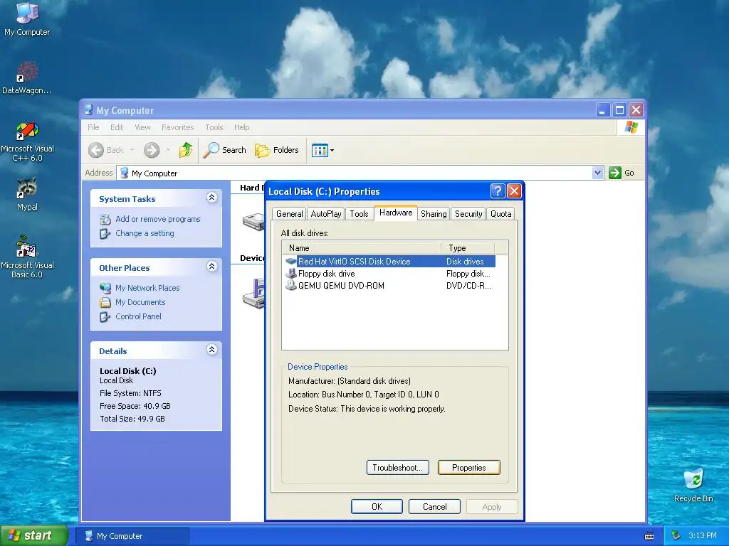
Task: Click Change a setting icon
Action: [x=105, y=233]
